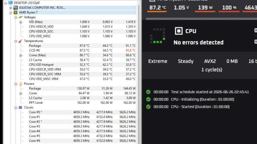
Task: Expand the Cores power entry
Action: point(21,93)
